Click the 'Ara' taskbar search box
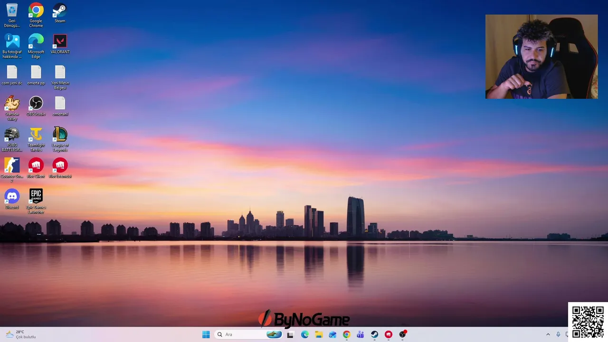 coord(248,334)
